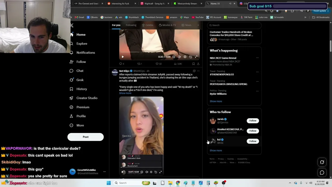Screen dimensions: 332x187
Task: View analytics of the 3.9K views post
Action: click(178, 64)
